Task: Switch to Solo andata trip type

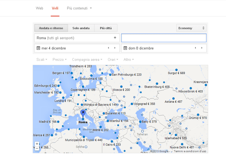Action: tap(81, 28)
